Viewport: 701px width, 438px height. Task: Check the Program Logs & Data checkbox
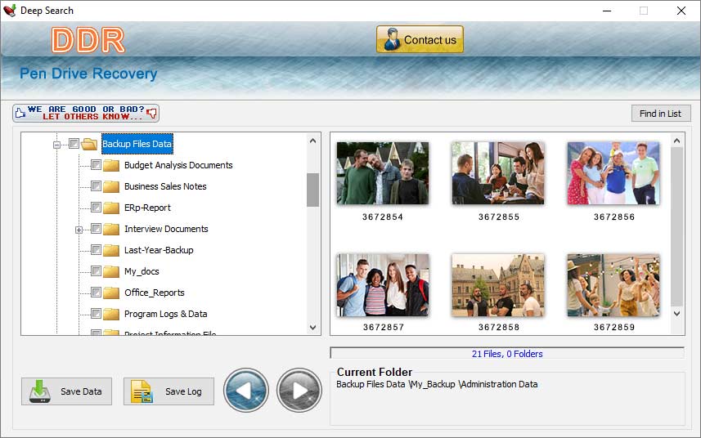point(96,314)
